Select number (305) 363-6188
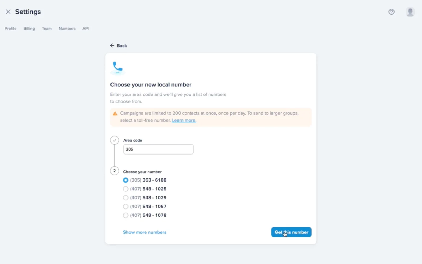Screen dimensions: 422x264 (126, 180)
